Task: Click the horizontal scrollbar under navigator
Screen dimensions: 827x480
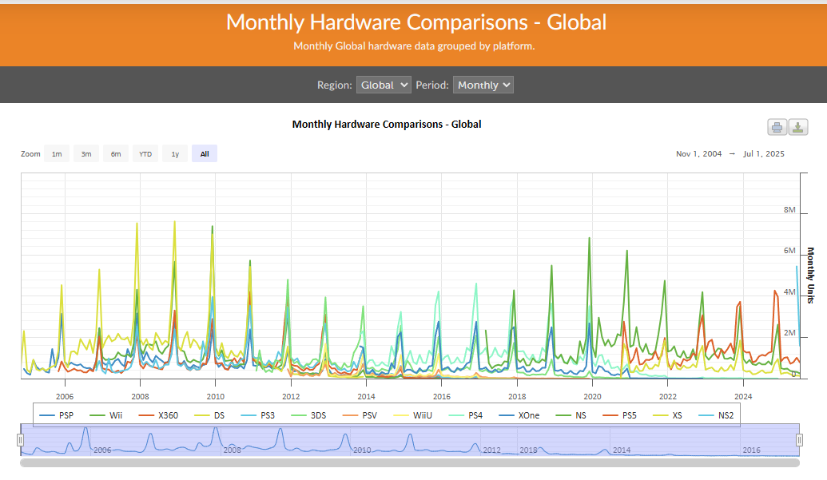Action: (410, 462)
